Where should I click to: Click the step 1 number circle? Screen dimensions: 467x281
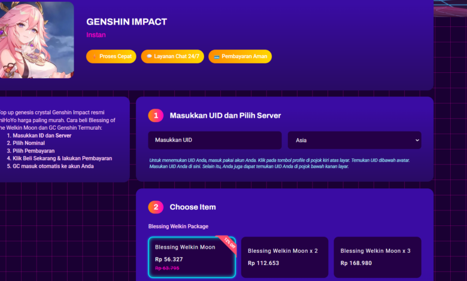pyautogui.click(x=156, y=115)
